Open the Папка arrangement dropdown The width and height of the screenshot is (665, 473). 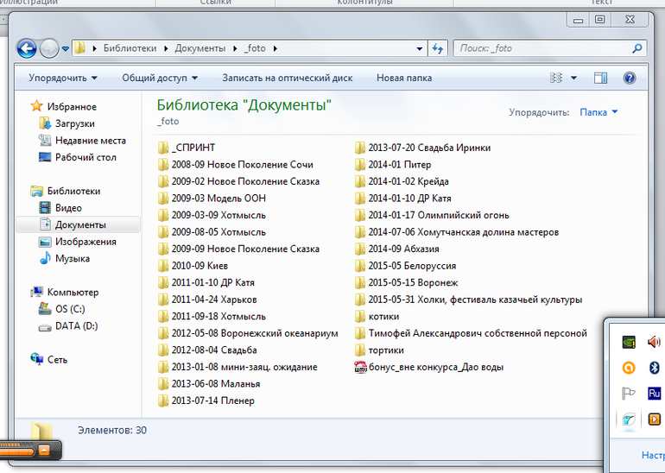598,112
